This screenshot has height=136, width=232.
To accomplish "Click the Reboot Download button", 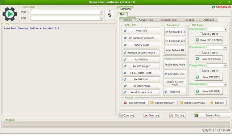I will (193, 103).
